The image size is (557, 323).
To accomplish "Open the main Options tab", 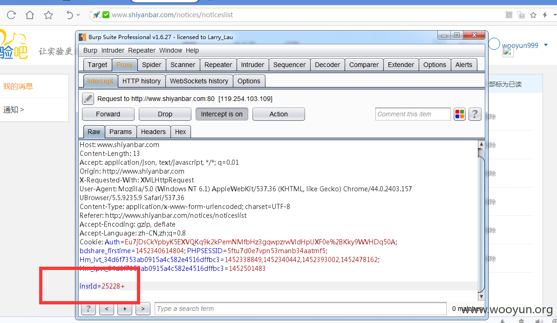I will click(435, 65).
